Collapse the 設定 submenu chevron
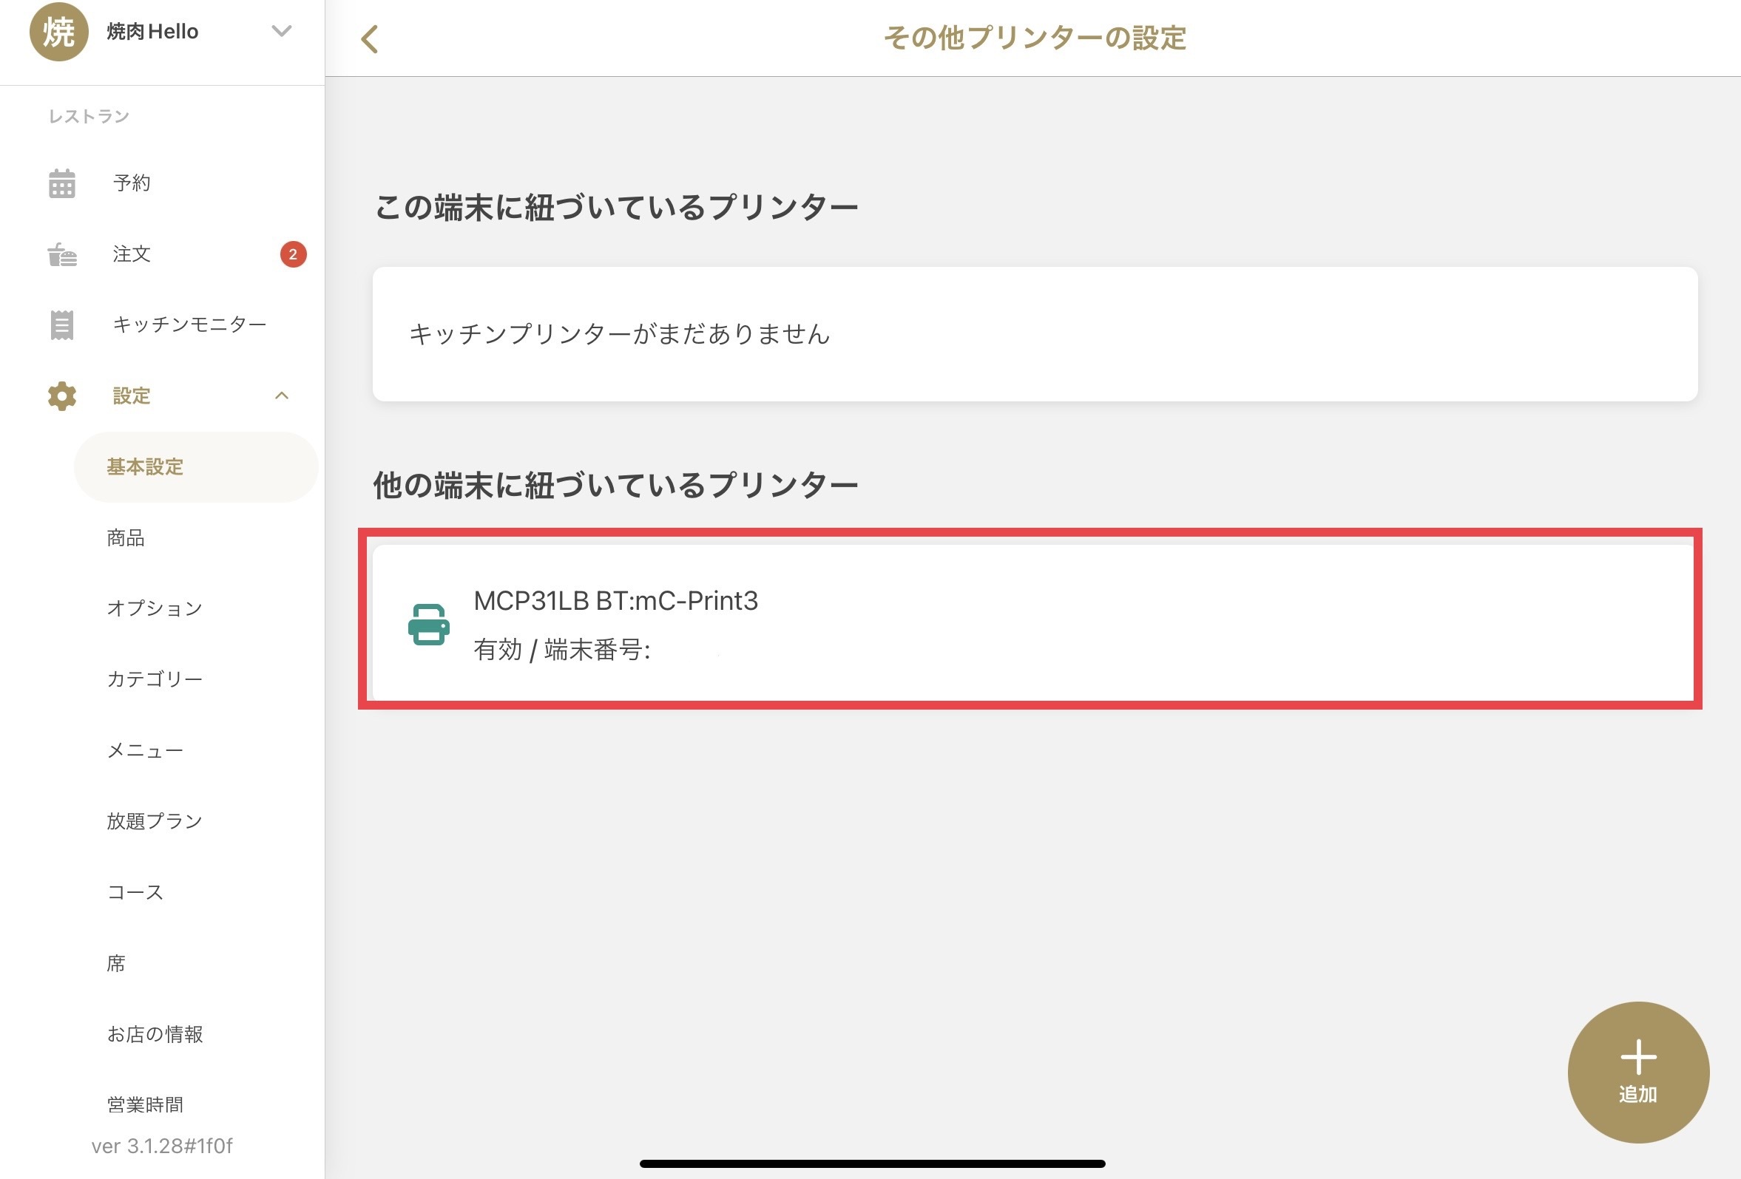1741x1179 pixels. [282, 396]
